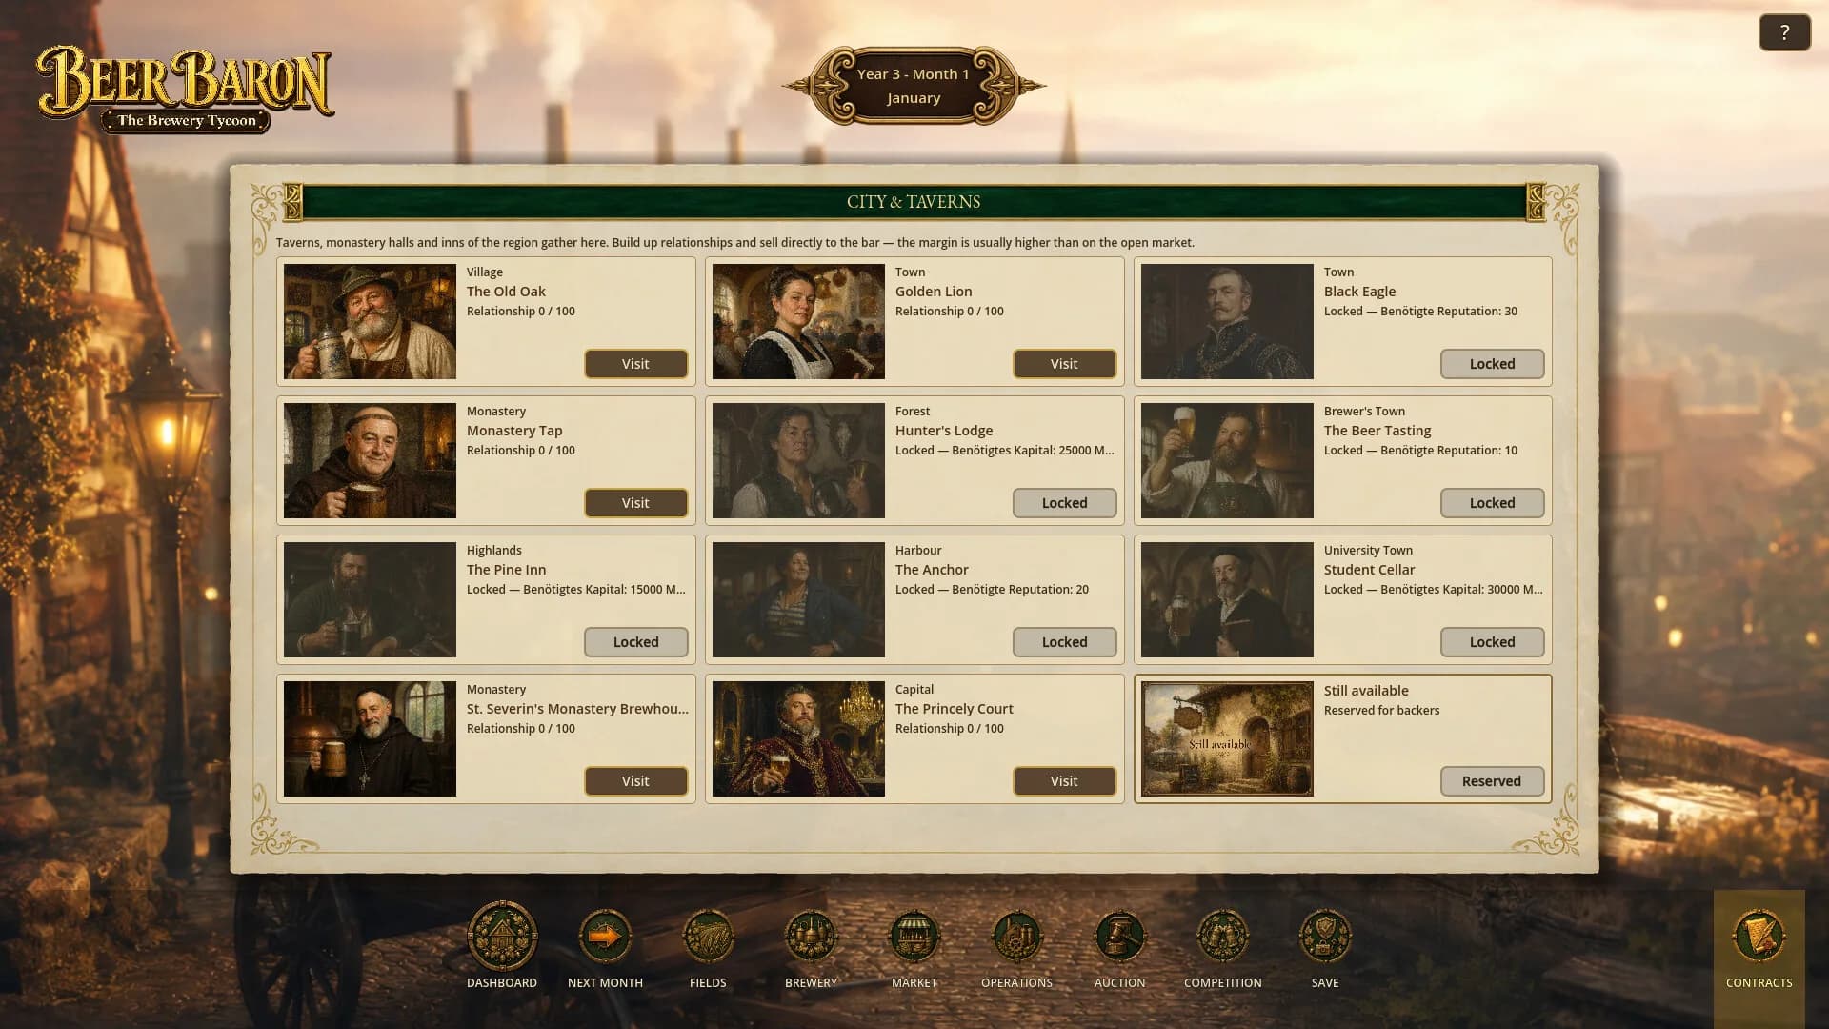Select The Old Oak innkeeper portrait
Viewport: 1829px width, 1029px height.
(370, 321)
